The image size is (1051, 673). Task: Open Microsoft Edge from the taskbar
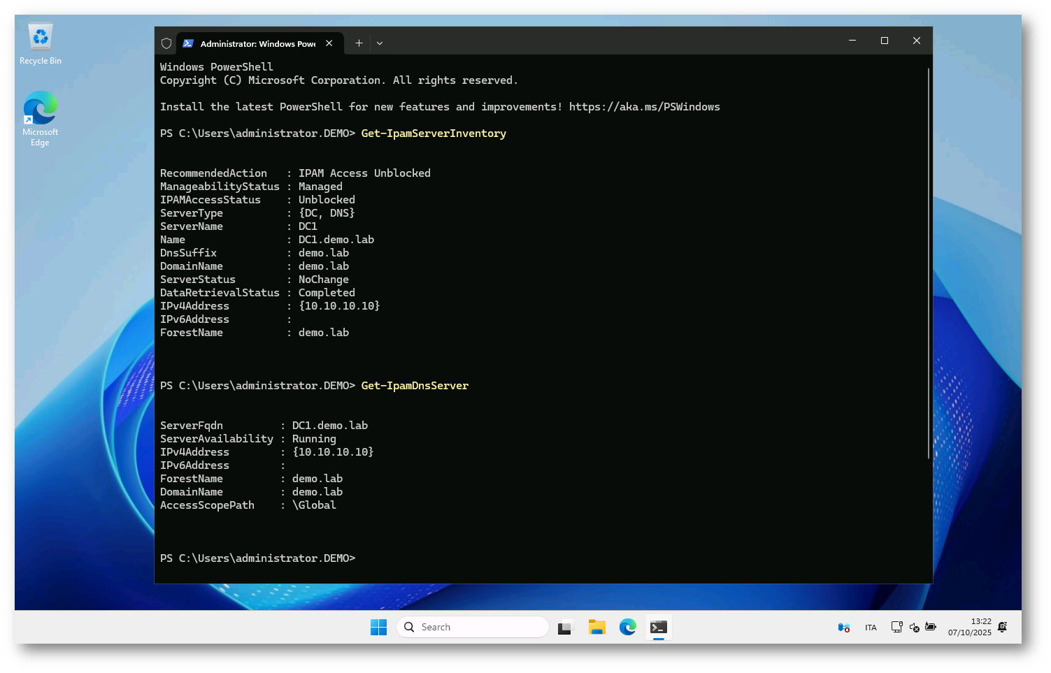point(627,628)
